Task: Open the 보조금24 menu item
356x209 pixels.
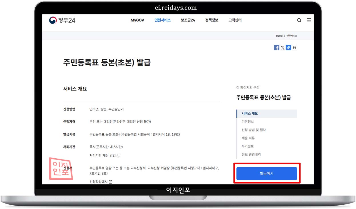Action: [x=188, y=20]
